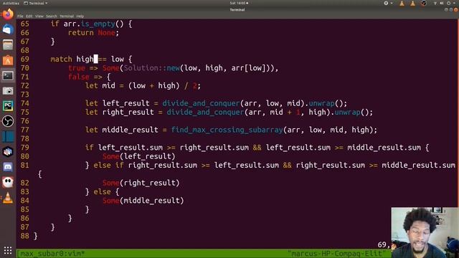This screenshot has height=258, width=459.
Task: Open VLC media player from the dock
Action: [8, 198]
